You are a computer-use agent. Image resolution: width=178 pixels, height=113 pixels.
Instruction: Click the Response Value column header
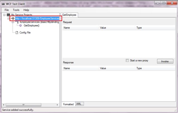[117, 68]
